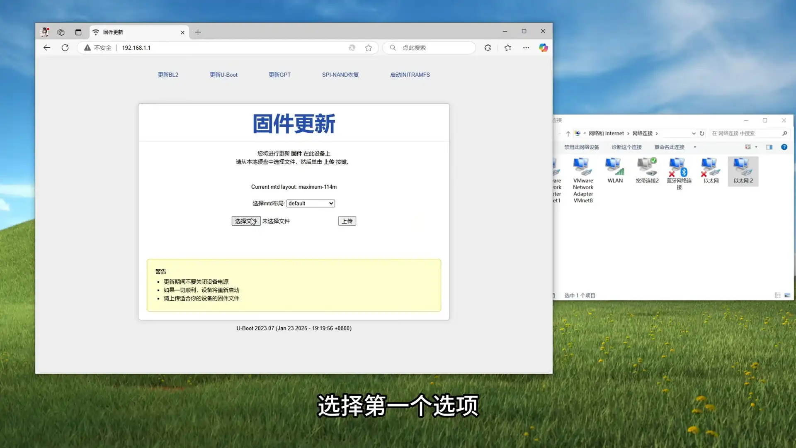This screenshot has width=796, height=448.
Task: Open the help icon in the network window
Action: [784, 147]
